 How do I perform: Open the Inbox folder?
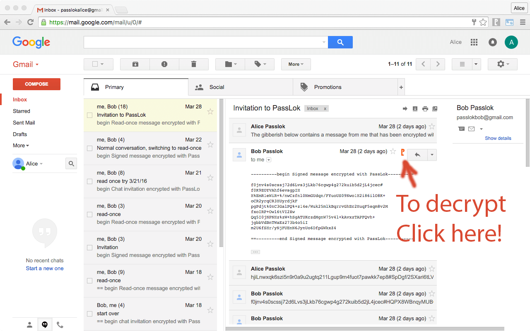pos(20,100)
